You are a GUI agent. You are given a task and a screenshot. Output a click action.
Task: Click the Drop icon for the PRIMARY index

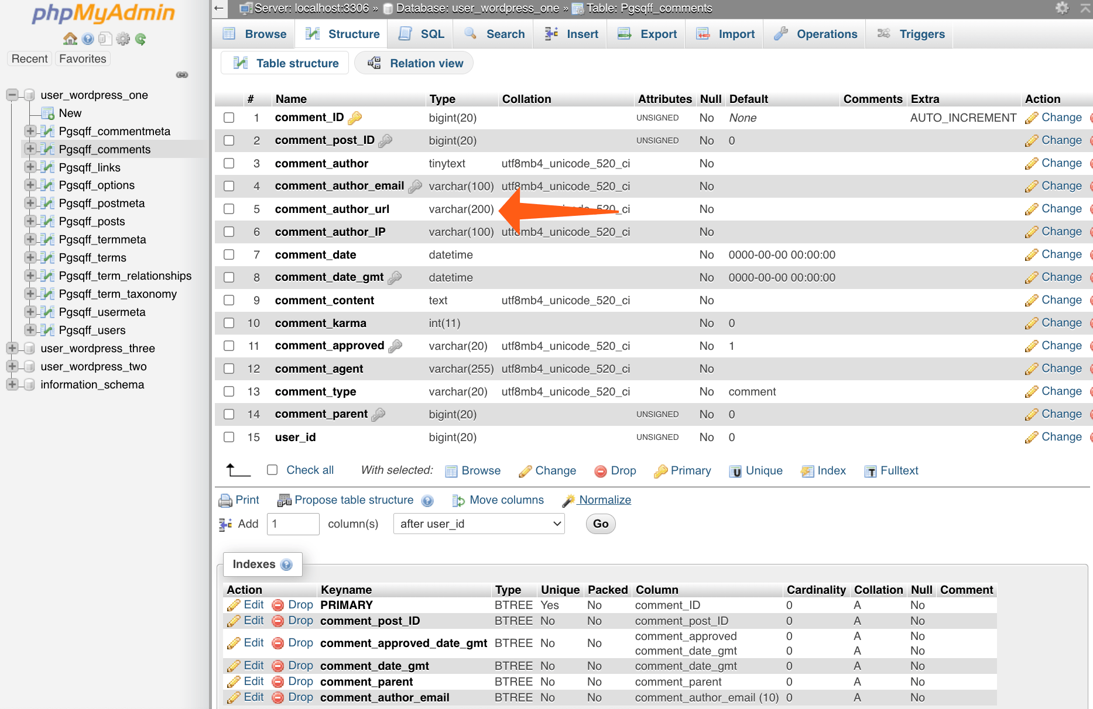tap(277, 605)
